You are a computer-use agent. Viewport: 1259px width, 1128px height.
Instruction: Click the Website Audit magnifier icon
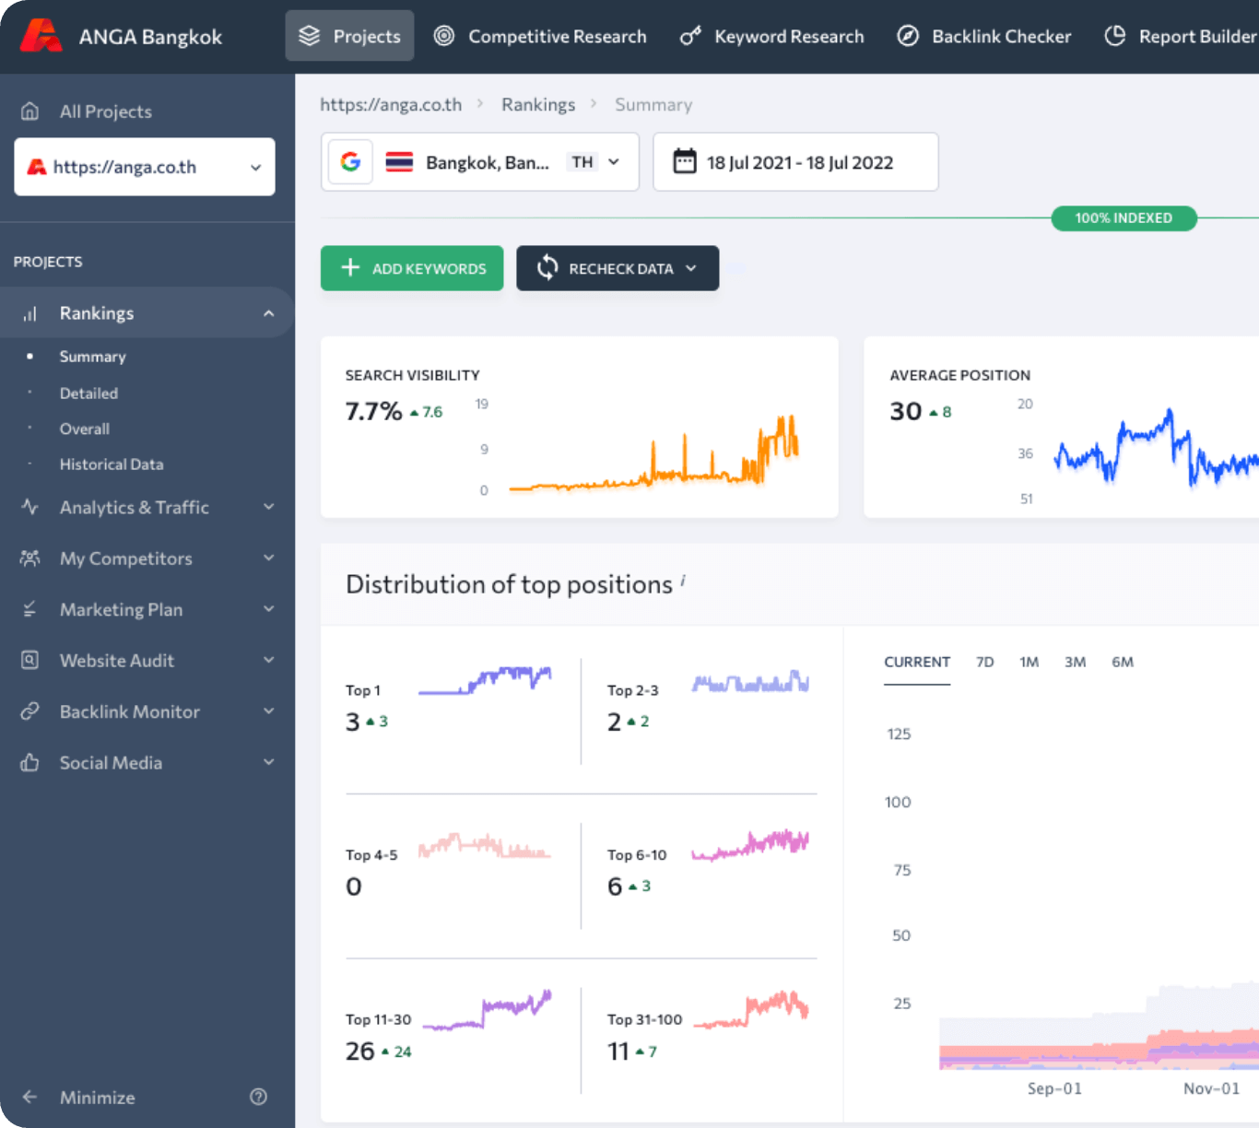click(x=30, y=660)
